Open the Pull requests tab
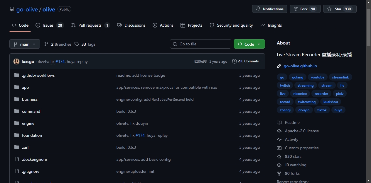 tap(90, 25)
